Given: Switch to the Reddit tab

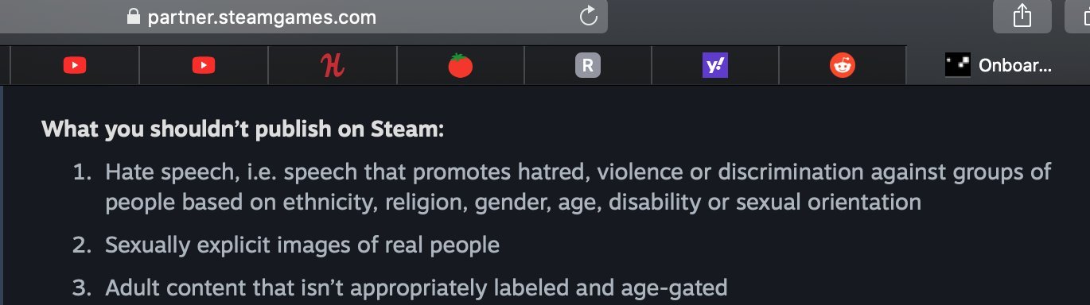Looking at the screenshot, I should pos(842,66).
